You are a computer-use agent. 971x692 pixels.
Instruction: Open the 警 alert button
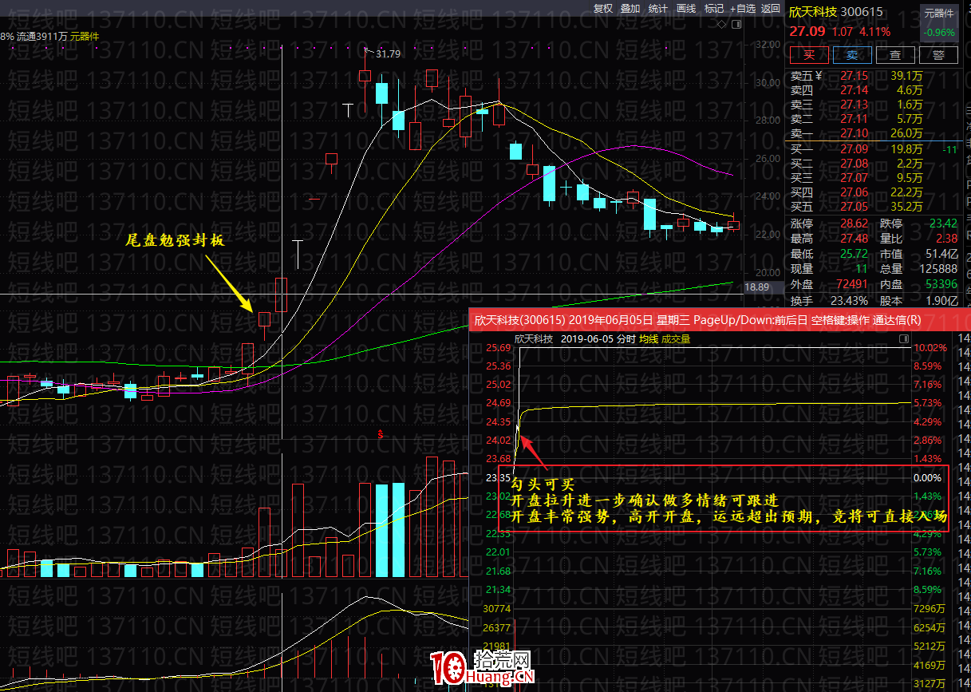(x=938, y=55)
